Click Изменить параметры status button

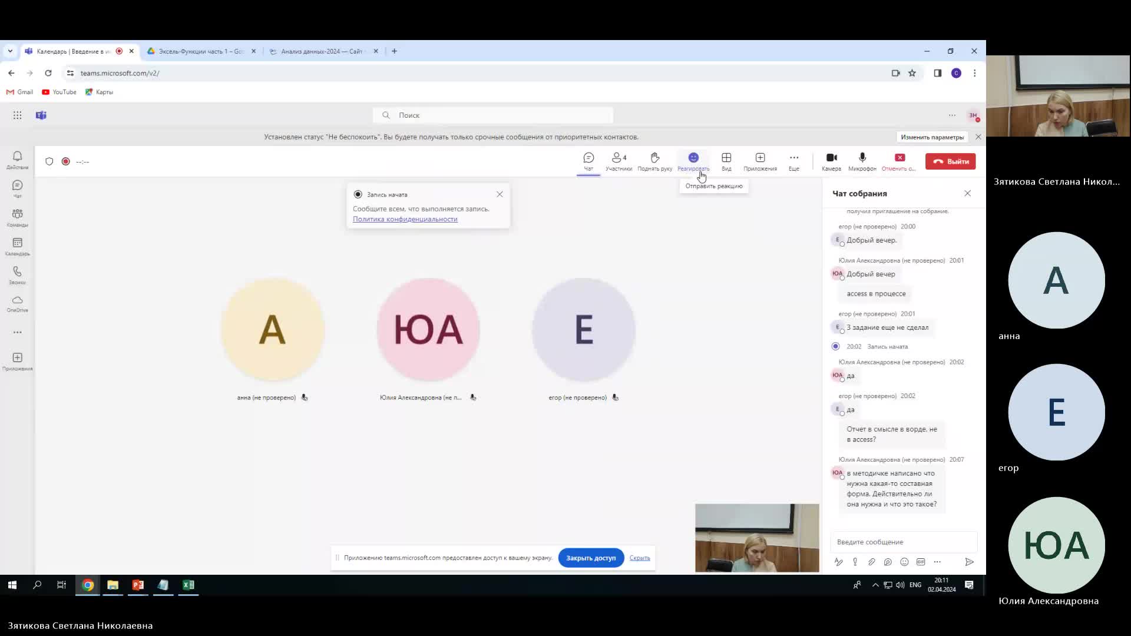[932, 137]
